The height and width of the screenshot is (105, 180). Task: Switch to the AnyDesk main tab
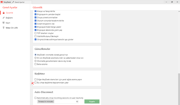click(x=6, y=2)
